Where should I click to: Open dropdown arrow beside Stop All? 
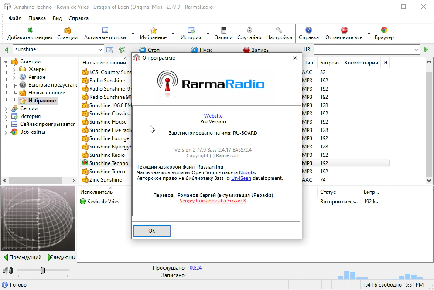tap(369, 34)
